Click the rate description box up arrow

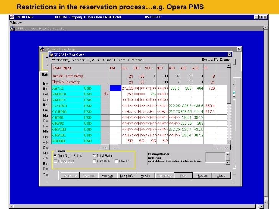pos(228,154)
